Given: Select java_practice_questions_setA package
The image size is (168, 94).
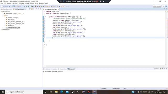Looking at the screenshot, I should pyautogui.click(x=16, y=22).
